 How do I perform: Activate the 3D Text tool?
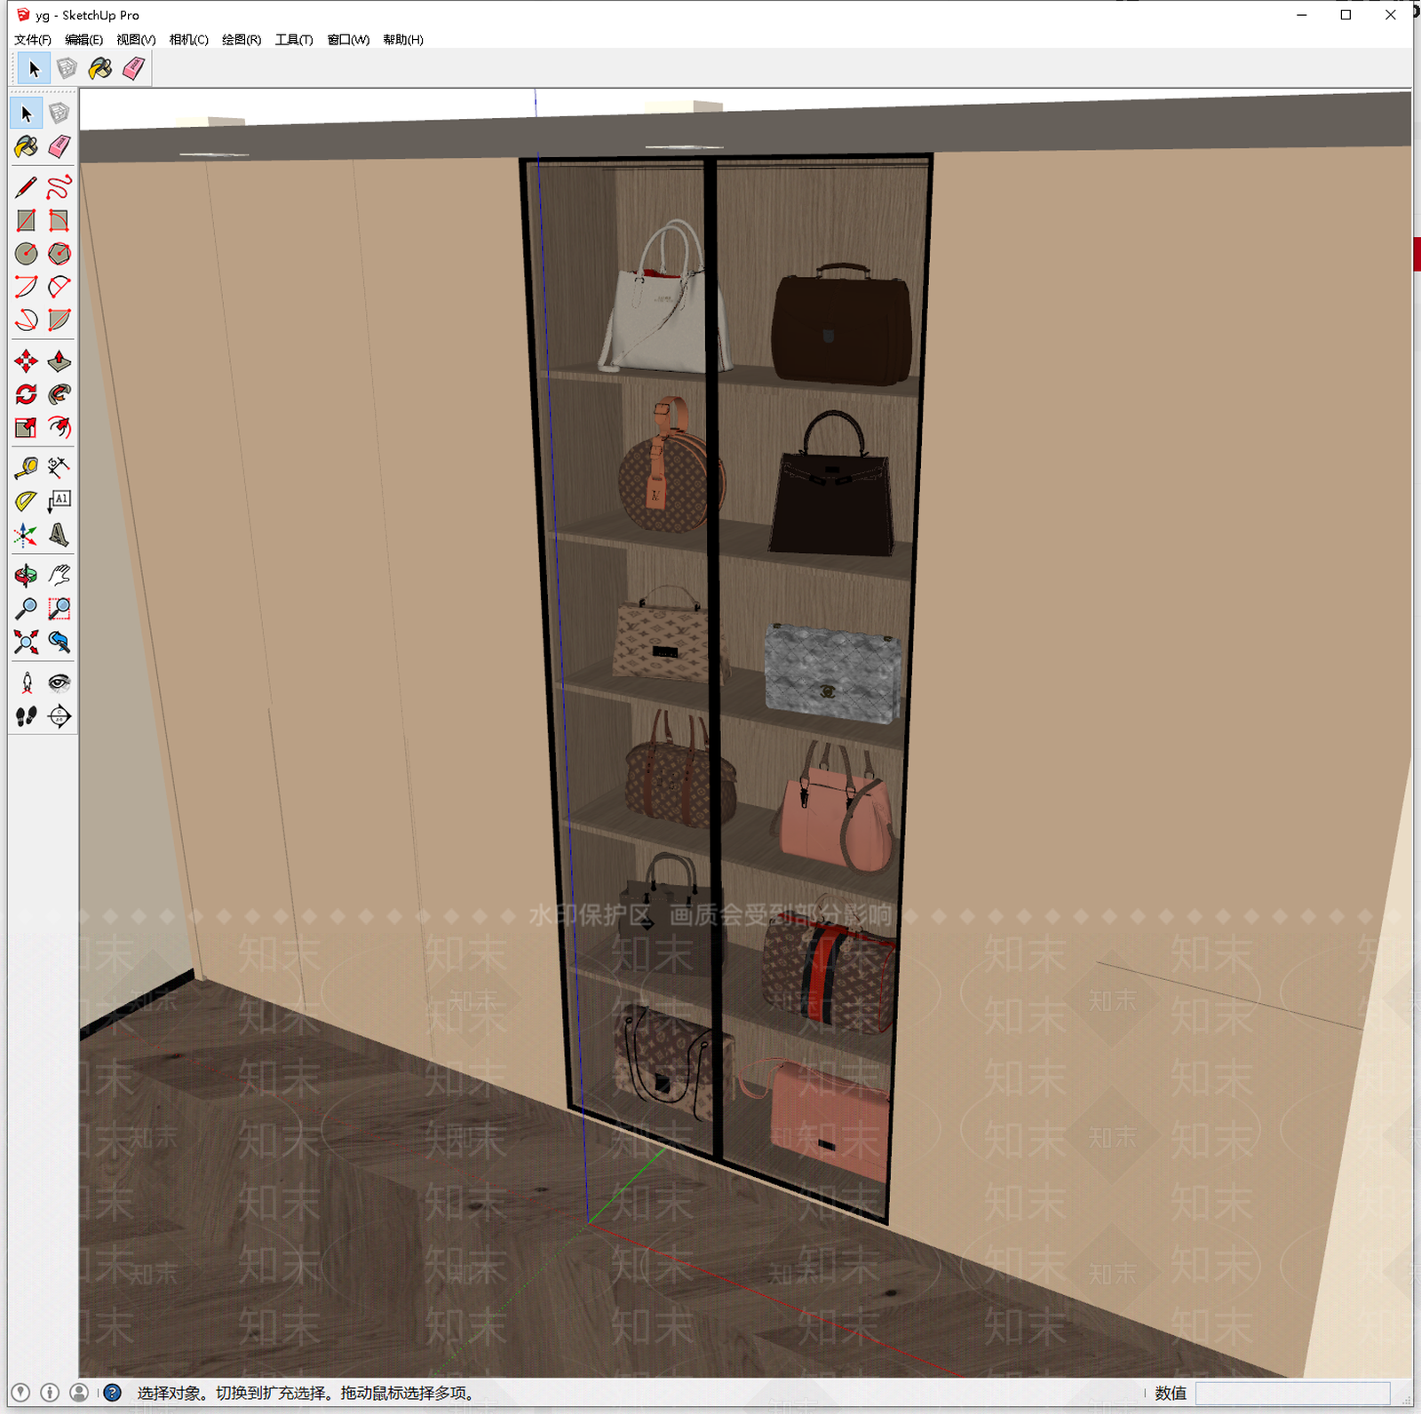pyautogui.click(x=60, y=535)
